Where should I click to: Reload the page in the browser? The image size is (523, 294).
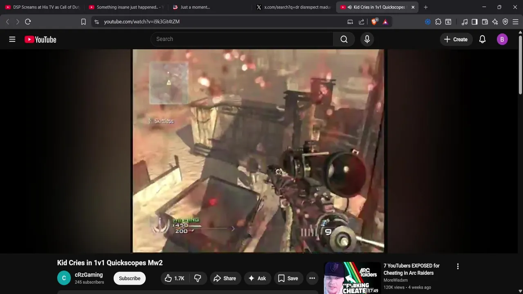[x=28, y=22]
